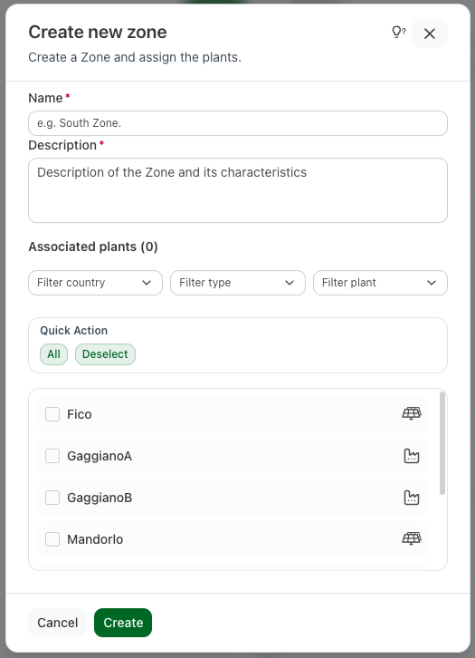Click the factory icon for GaggianoA
Image resolution: width=475 pixels, height=658 pixels.
(412, 456)
